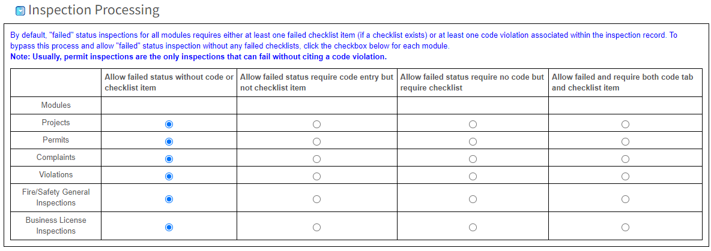Collapse the Inspection Processing section icon
The width and height of the screenshot is (711, 251).
20,10
